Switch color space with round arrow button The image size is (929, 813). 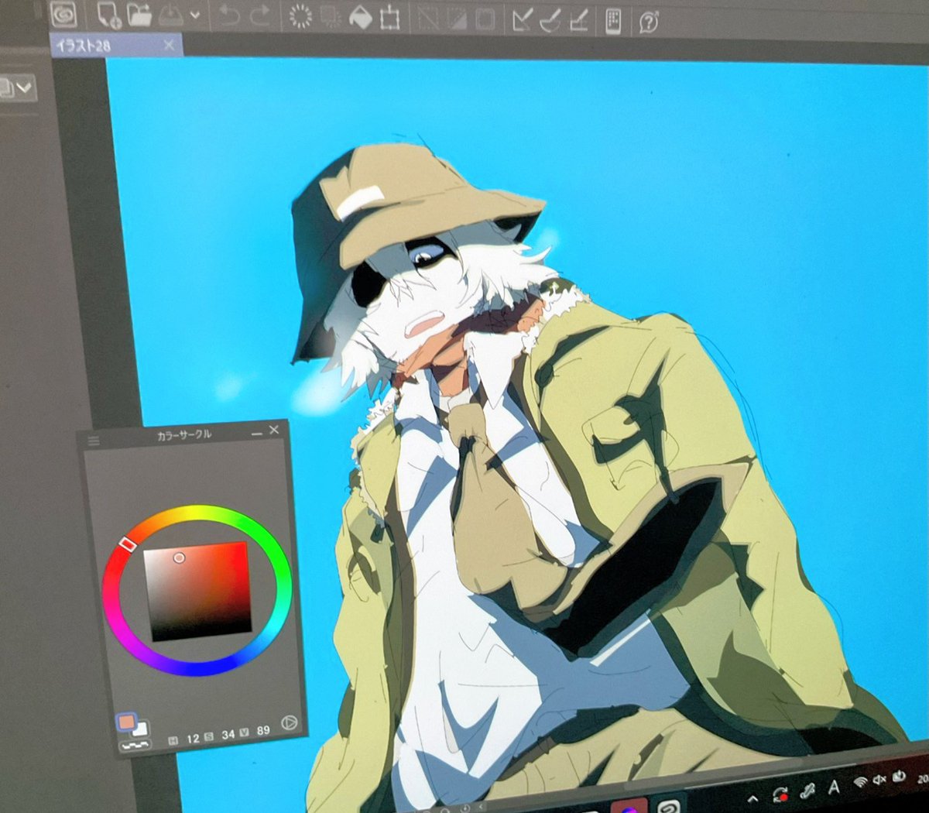(x=289, y=722)
